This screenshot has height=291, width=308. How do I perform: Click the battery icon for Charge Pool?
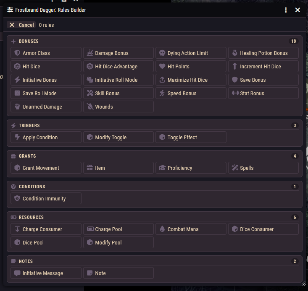coord(90,229)
